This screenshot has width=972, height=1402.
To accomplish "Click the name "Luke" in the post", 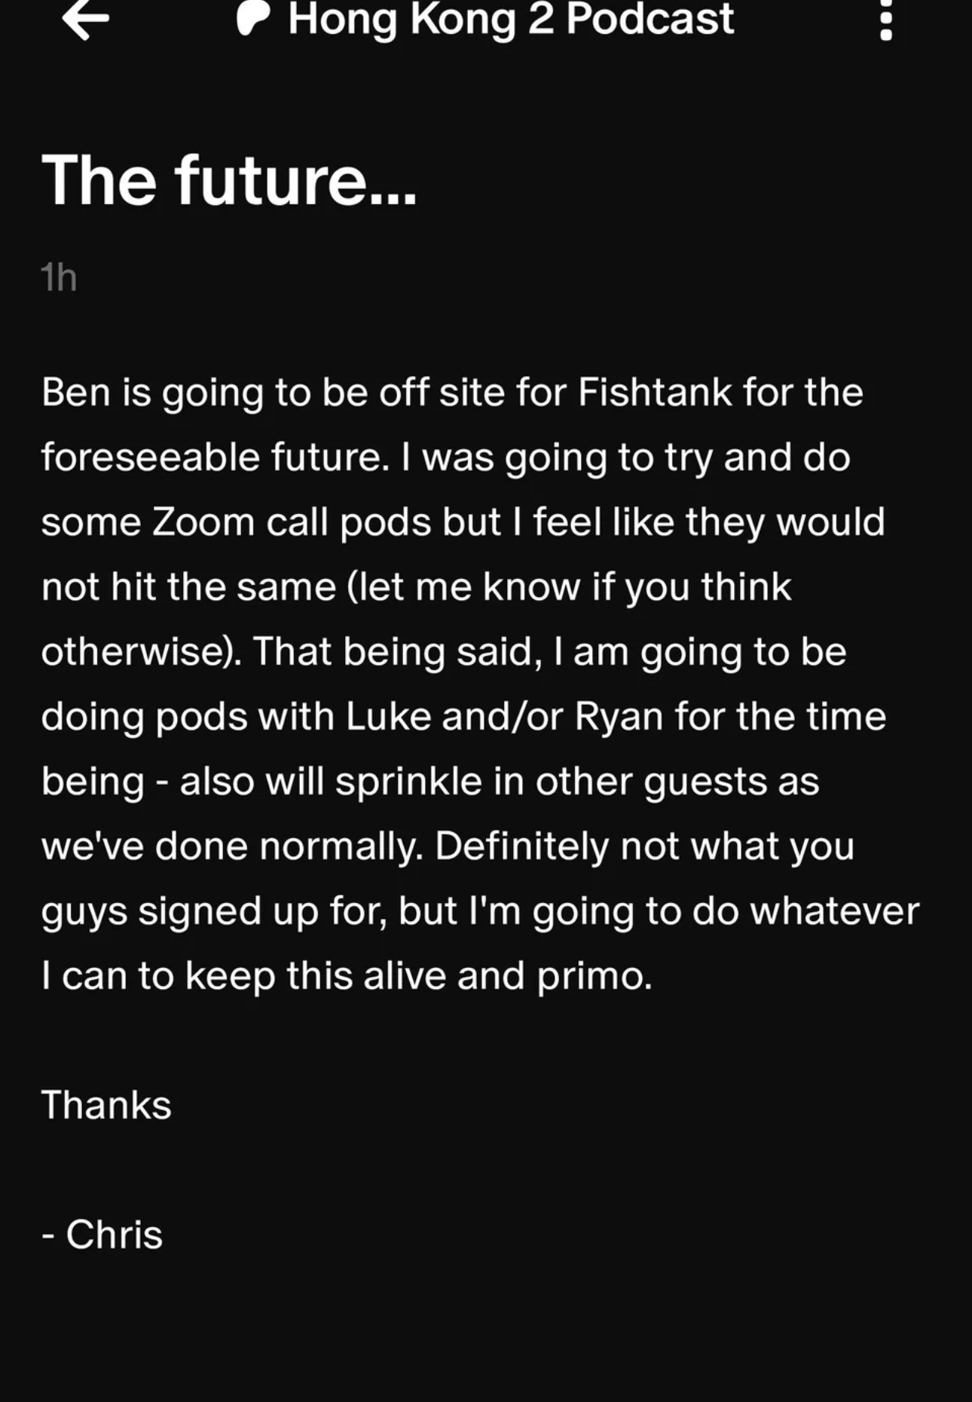I will click(x=388, y=717).
